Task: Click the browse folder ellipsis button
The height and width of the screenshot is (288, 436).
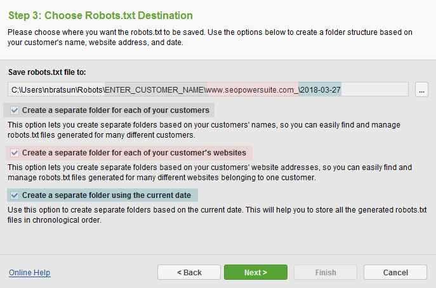Action: 421,89
